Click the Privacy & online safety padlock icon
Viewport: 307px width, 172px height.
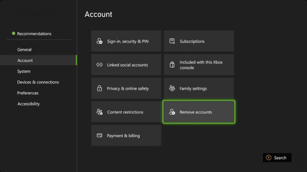tap(100, 88)
